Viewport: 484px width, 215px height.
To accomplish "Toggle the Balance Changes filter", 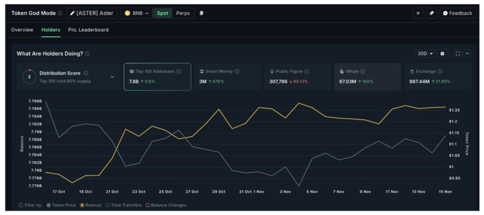I will (148, 205).
